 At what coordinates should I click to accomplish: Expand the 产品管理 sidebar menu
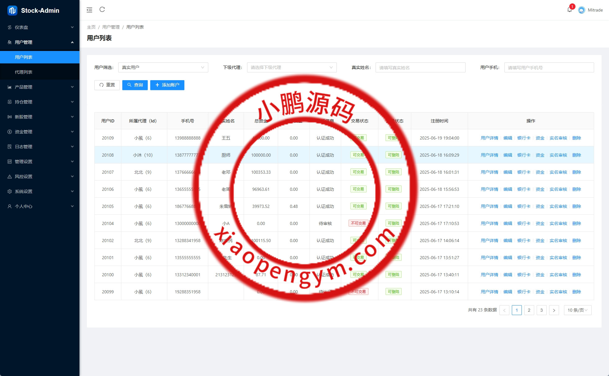click(40, 87)
